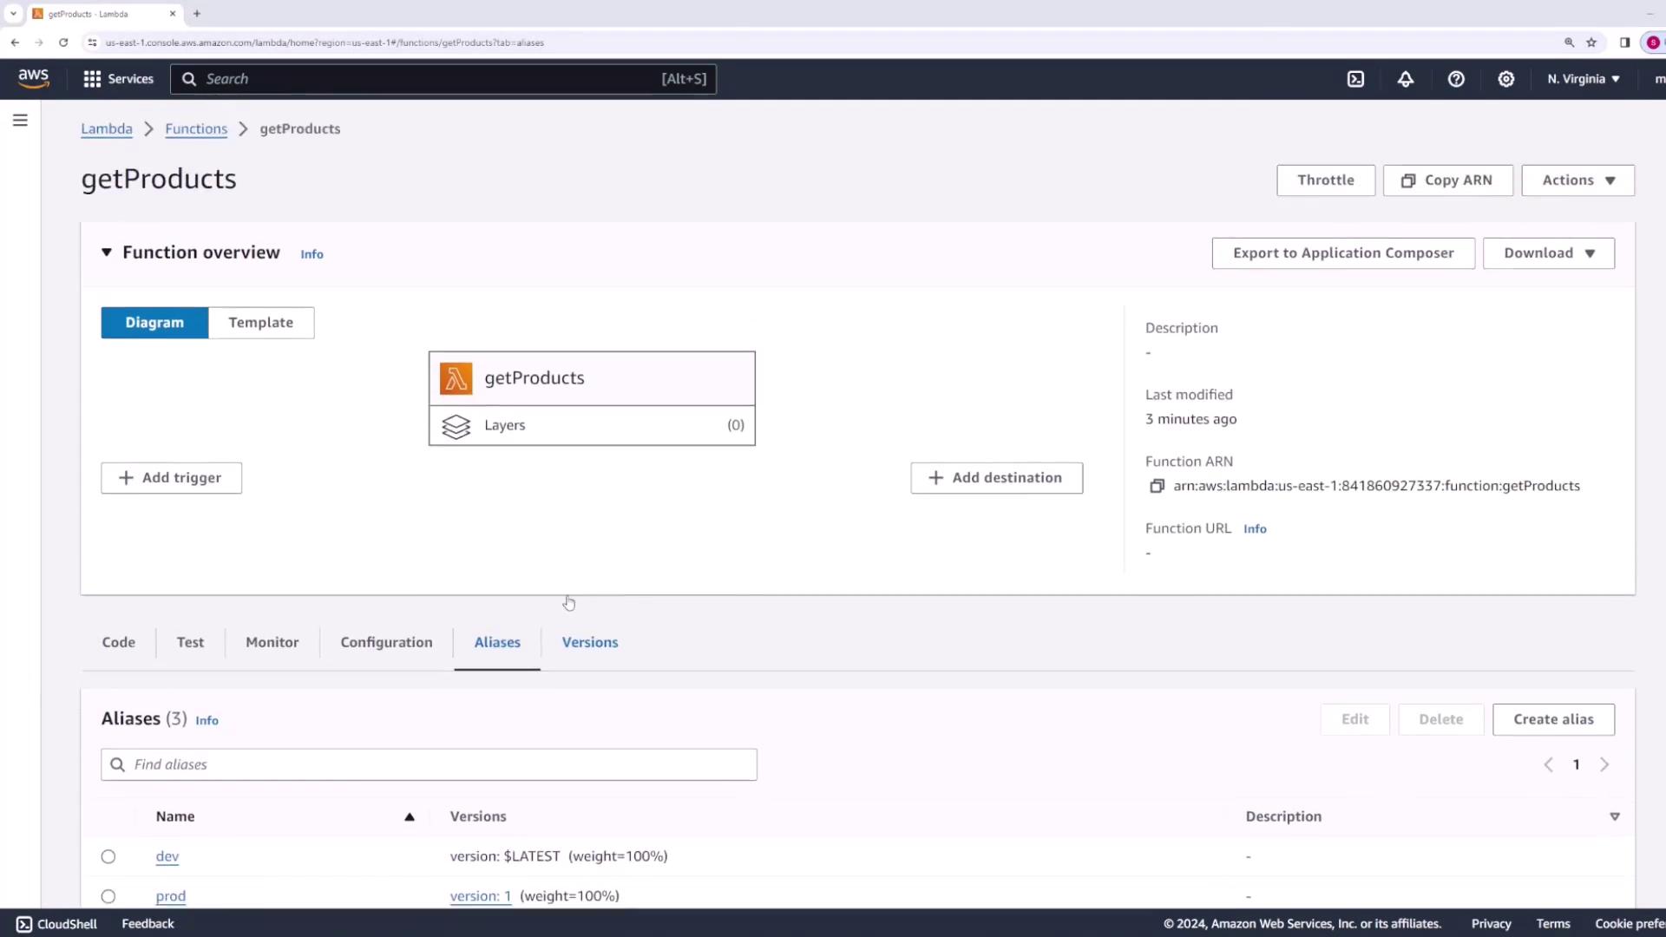Focus the AWS Search box
The height and width of the screenshot is (937, 1666).
click(x=443, y=79)
